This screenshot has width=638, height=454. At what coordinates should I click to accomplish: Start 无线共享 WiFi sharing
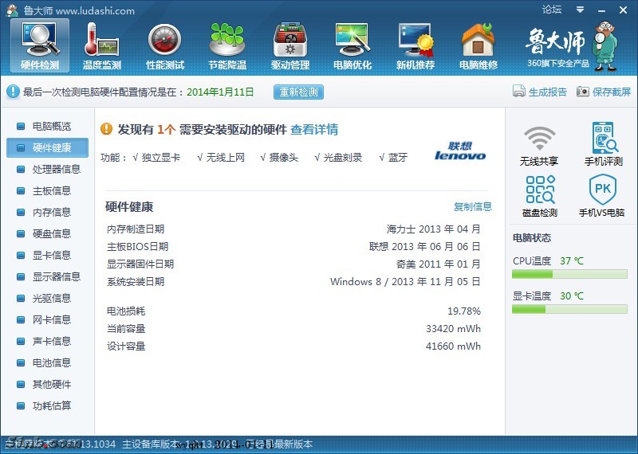tap(539, 145)
